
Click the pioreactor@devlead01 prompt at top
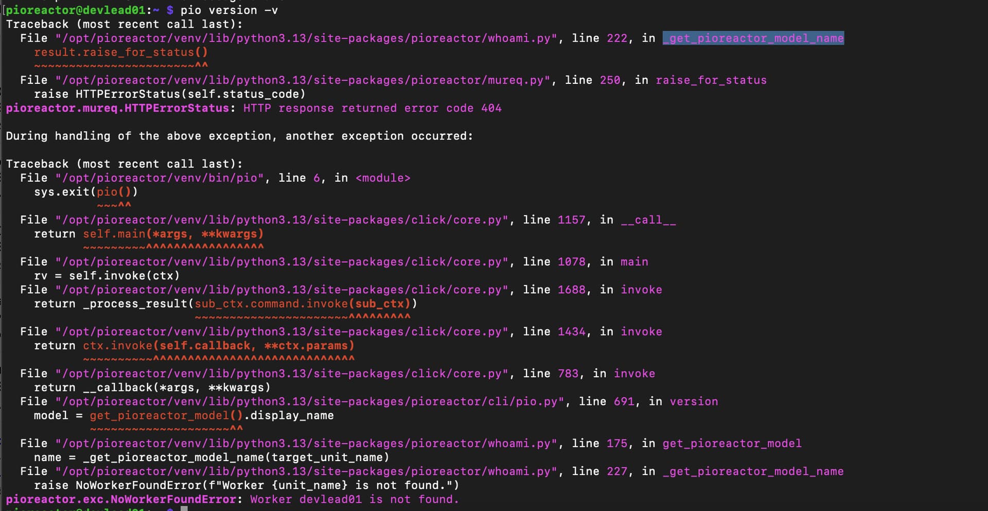[x=76, y=10]
